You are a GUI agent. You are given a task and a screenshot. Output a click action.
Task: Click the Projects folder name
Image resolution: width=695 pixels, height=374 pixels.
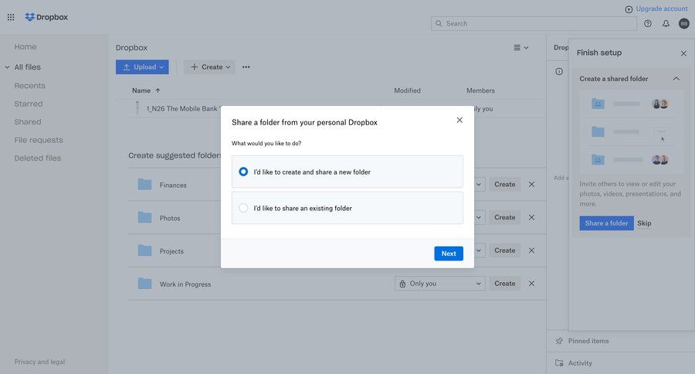[171, 251]
